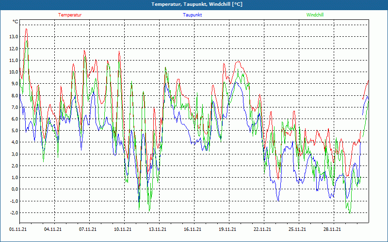Click the 25.11.21 date label

297,229
